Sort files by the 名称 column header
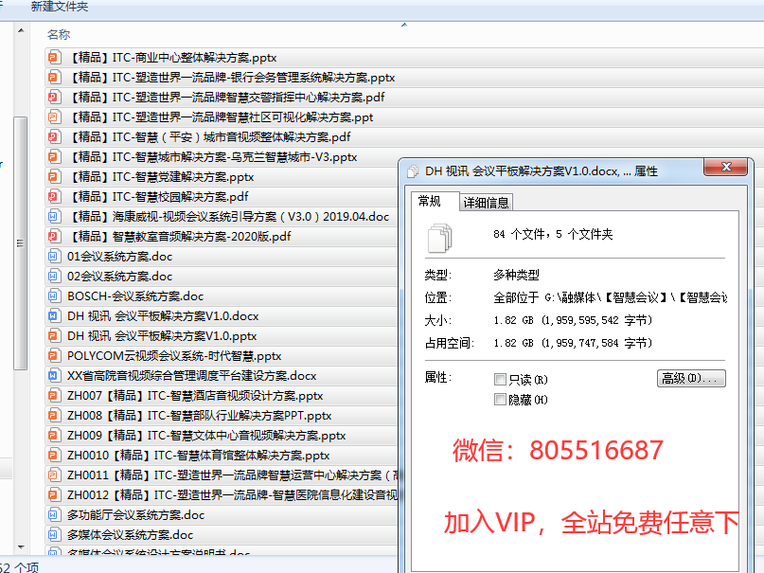This screenshot has height=573, width=764. [59, 35]
